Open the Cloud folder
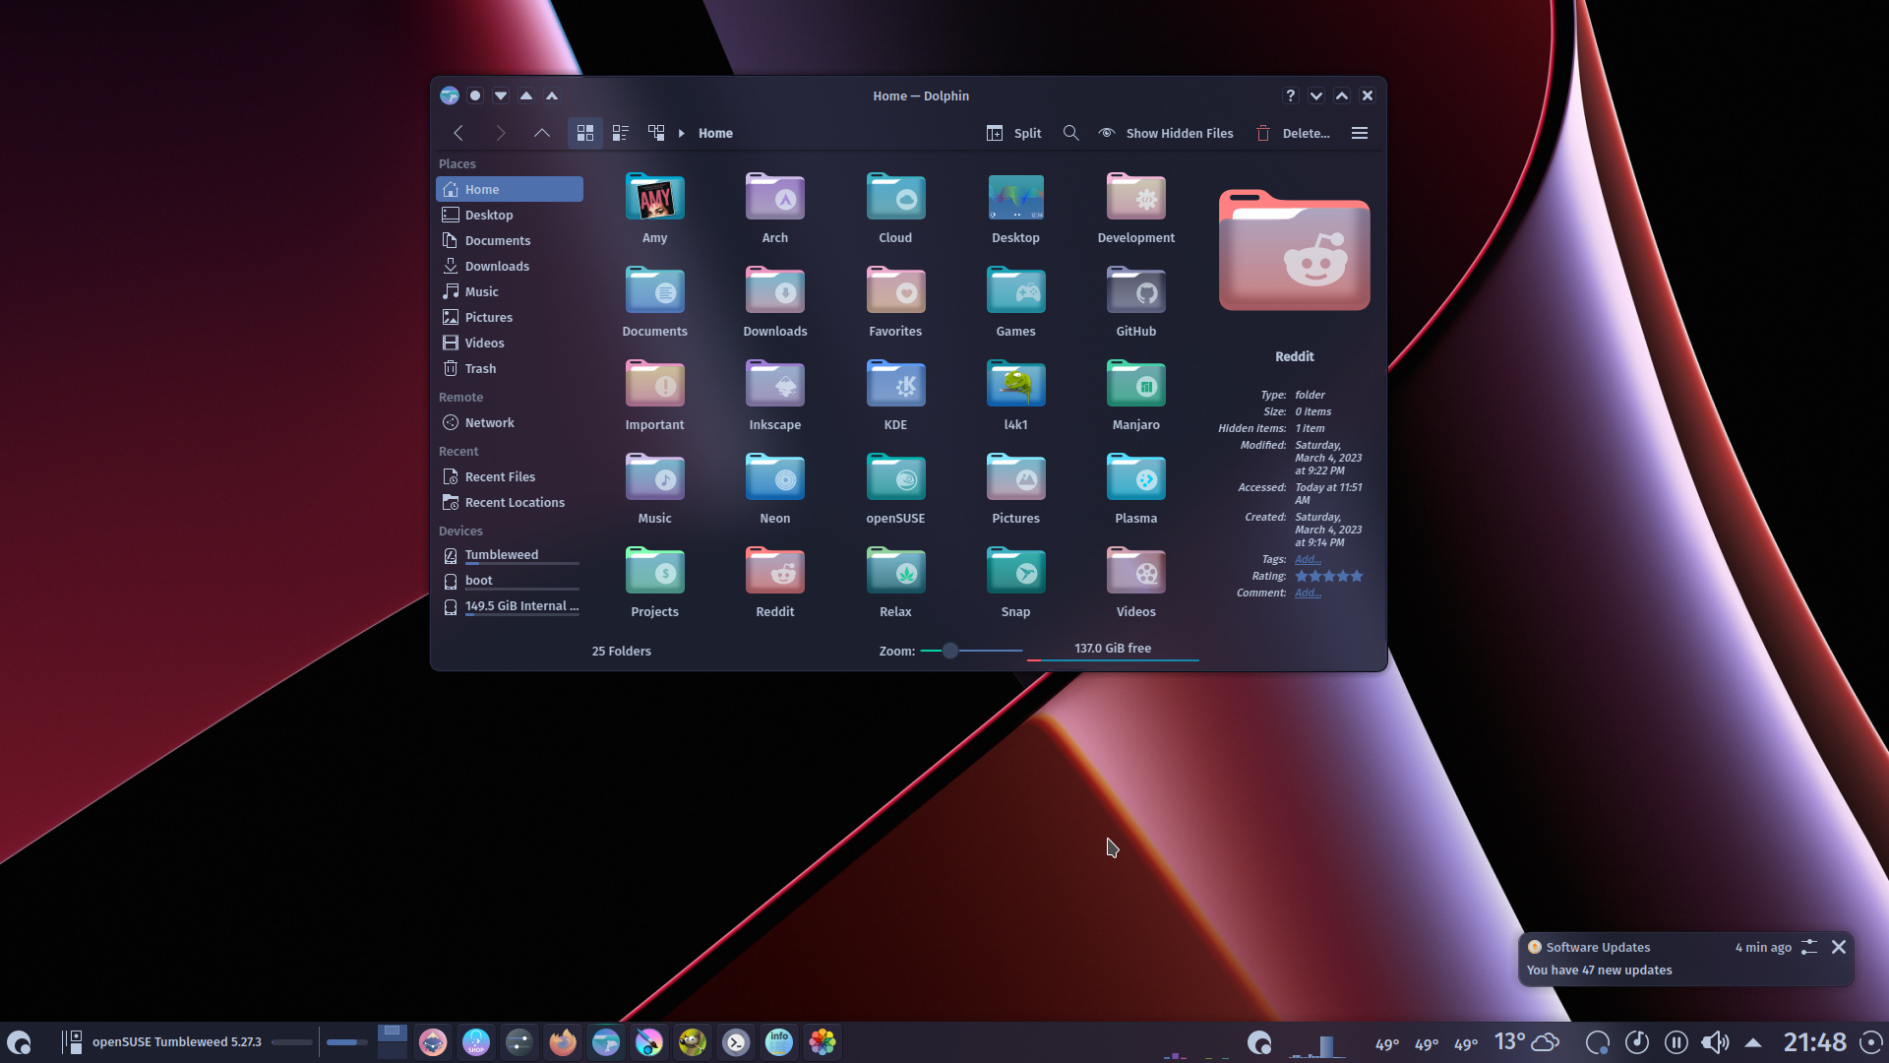The width and height of the screenshot is (1889, 1063). pos(895,209)
